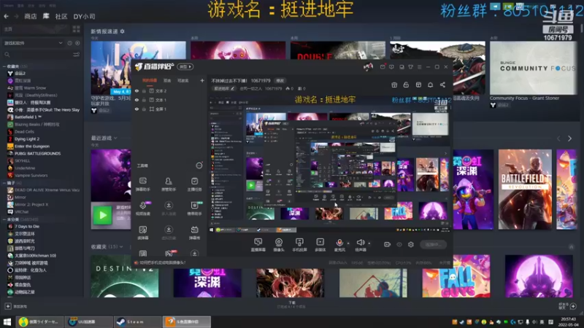This screenshot has height=328, width=584.
Task: Click the notification bell in streaming window
Action: click(430, 85)
